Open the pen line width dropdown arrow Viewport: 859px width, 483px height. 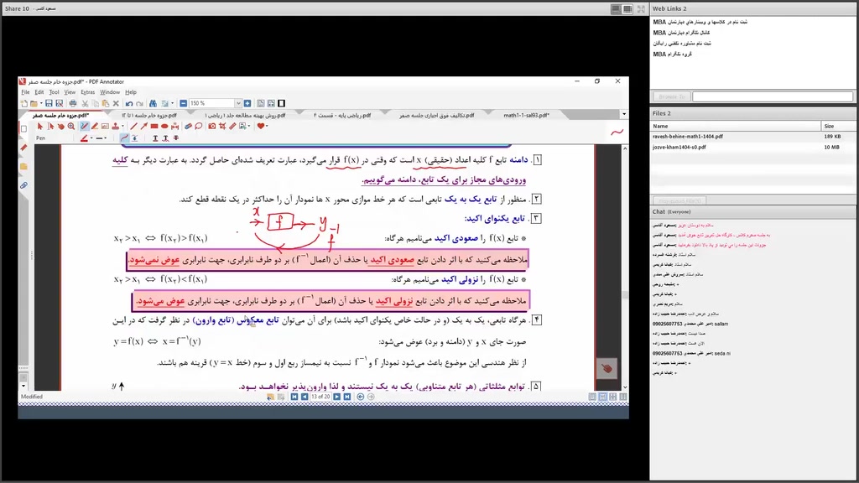coord(105,138)
